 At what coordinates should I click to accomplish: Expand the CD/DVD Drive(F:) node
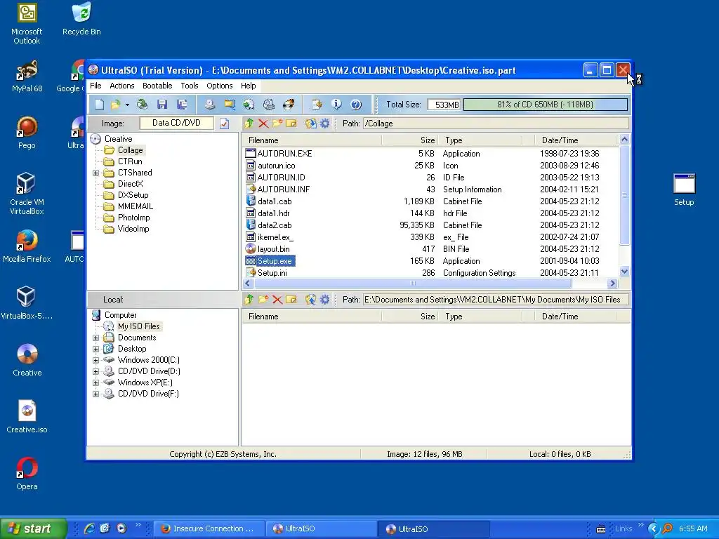coord(95,394)
